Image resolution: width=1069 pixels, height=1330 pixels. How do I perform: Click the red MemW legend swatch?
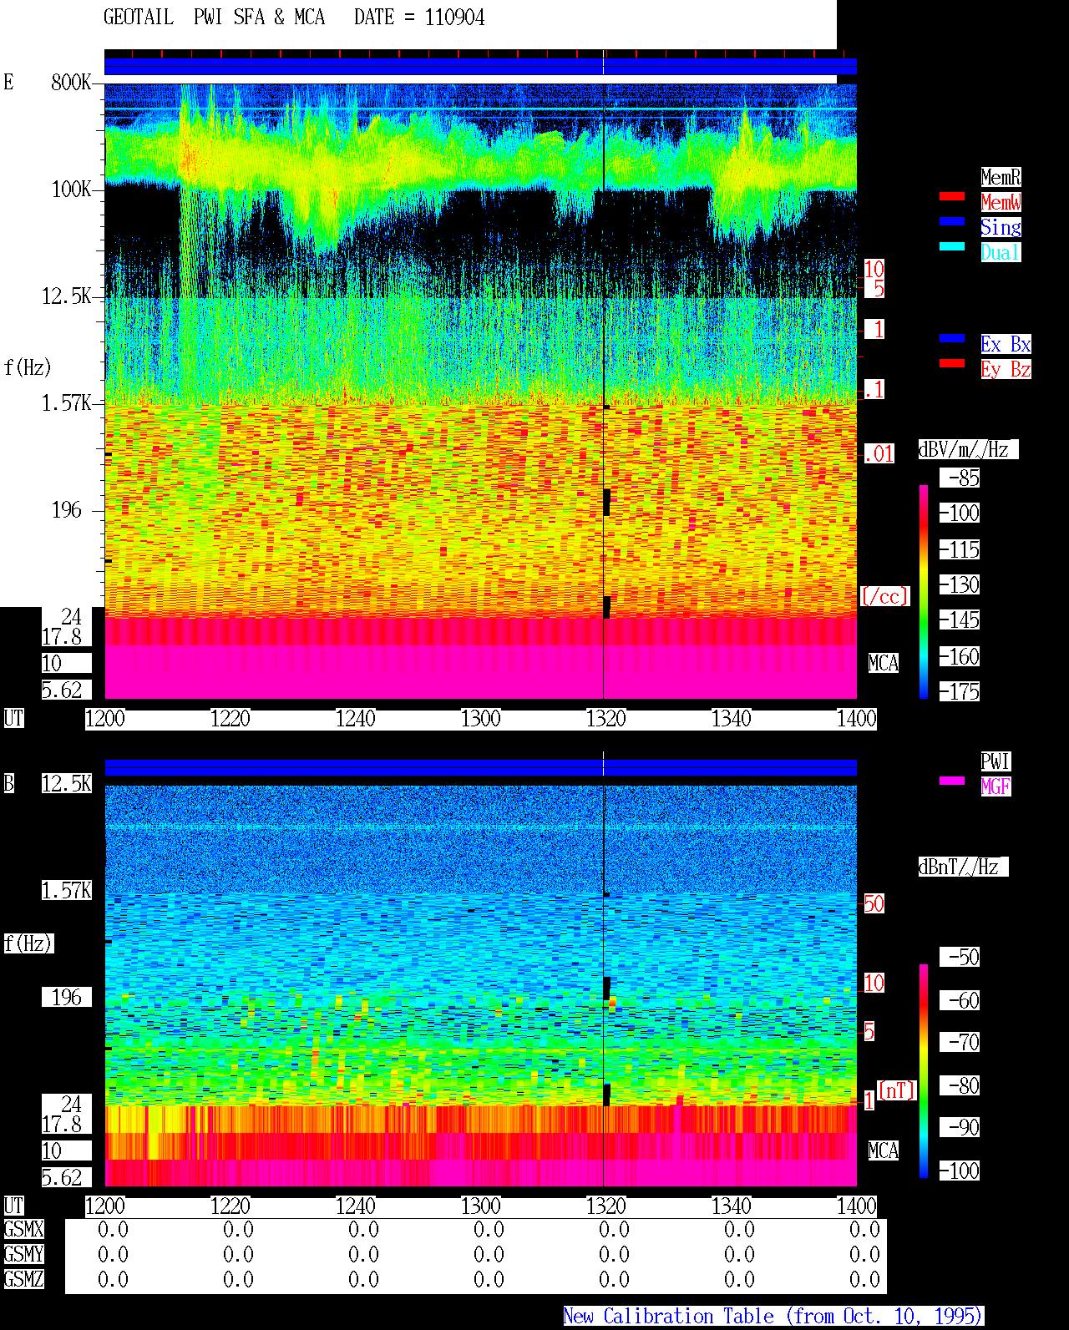pyautogui.click(x=952, y=196)
